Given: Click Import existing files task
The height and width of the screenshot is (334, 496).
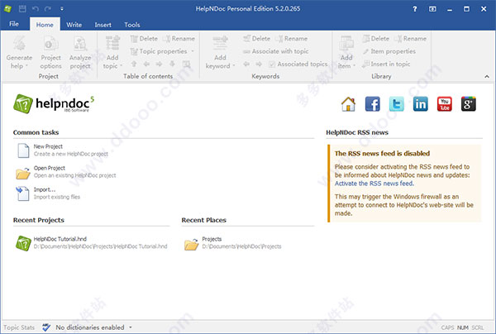Looking at the screenshot, I should point(48,193).
